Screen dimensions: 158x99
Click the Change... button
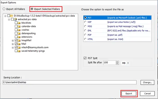147,82
